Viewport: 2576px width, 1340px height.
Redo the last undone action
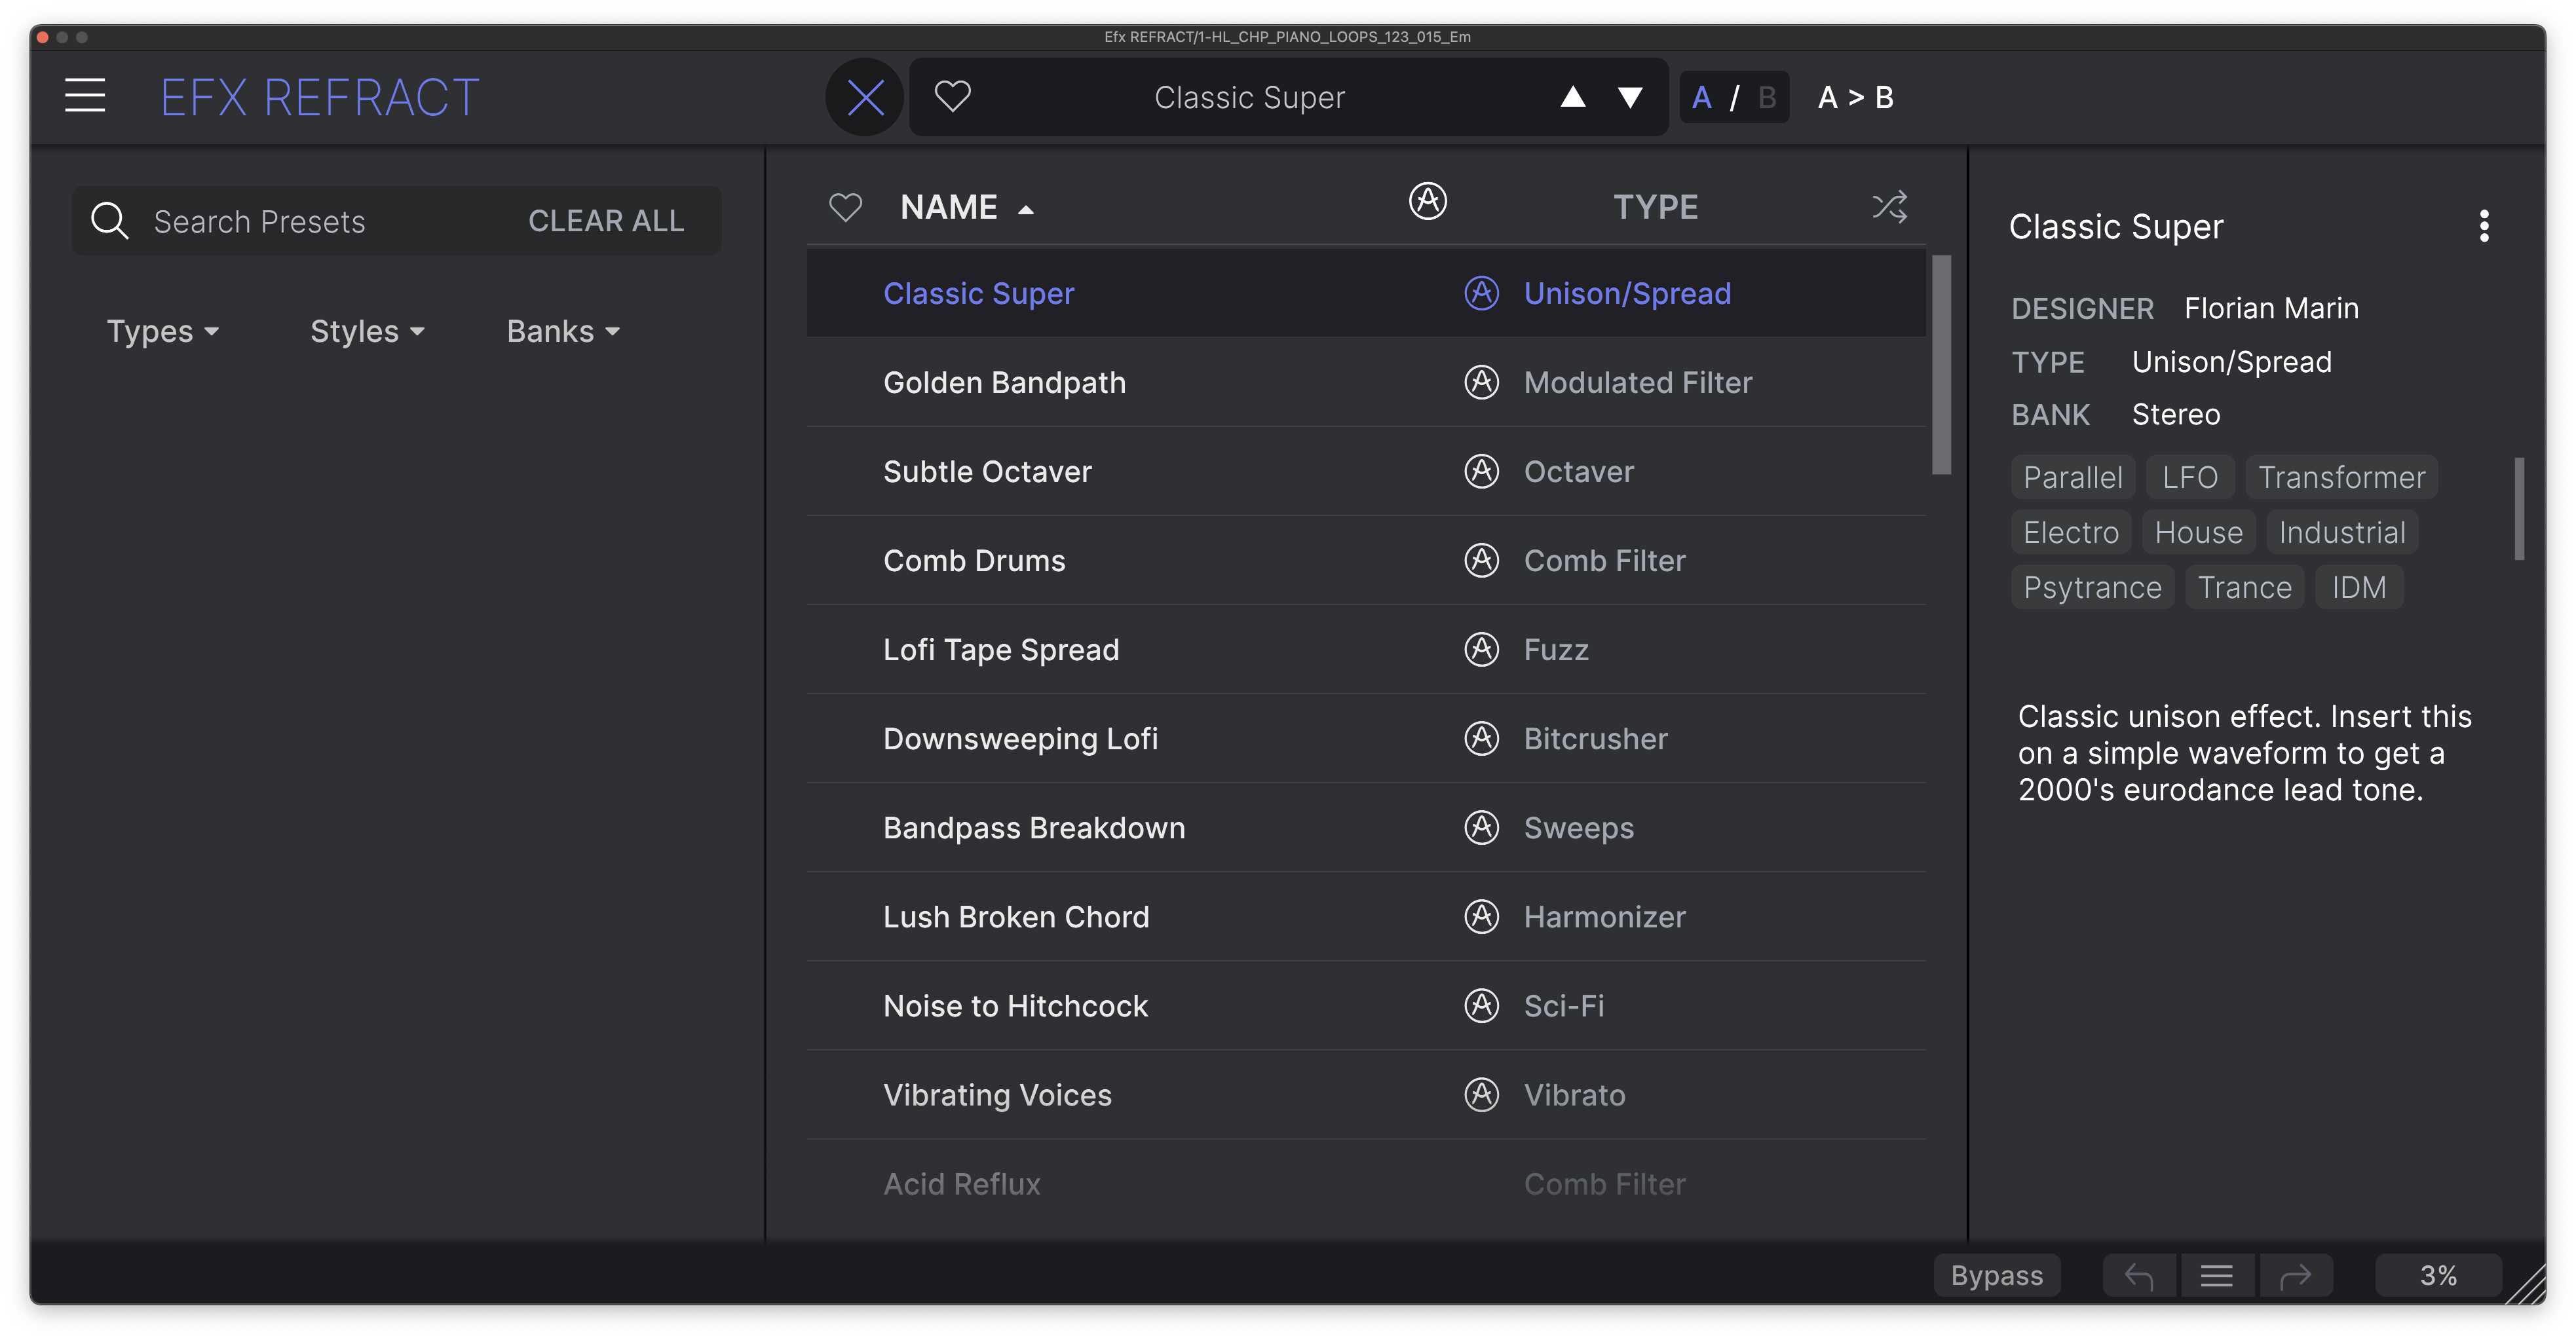(x=2295, y=1276)
